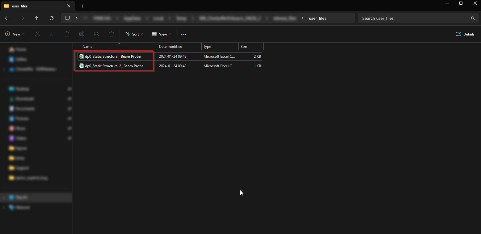This screenshot has width=481, height=234.
Task: Open the See more ellipsis menu
Action: 184,34
